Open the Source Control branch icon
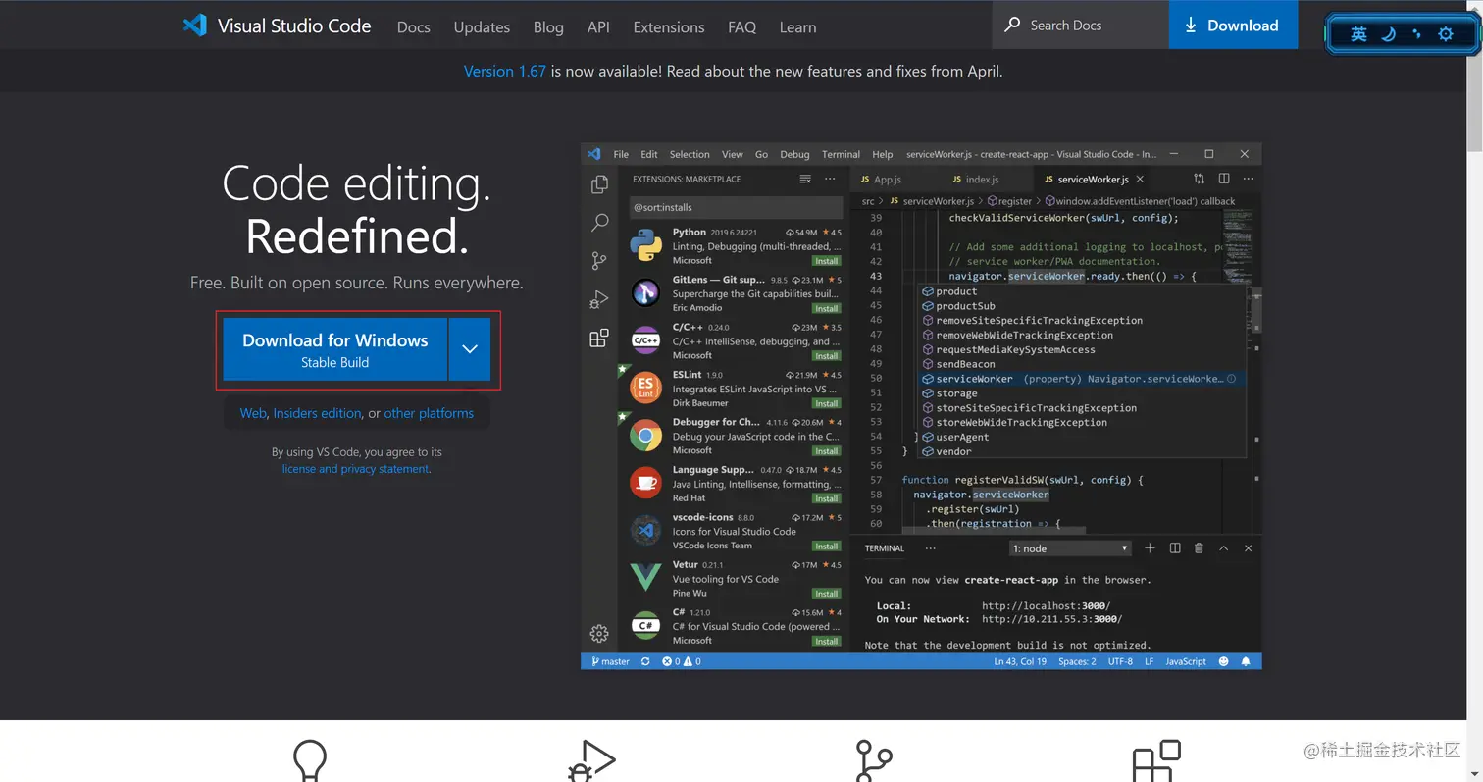1483x782 pixels. [599, 261]
